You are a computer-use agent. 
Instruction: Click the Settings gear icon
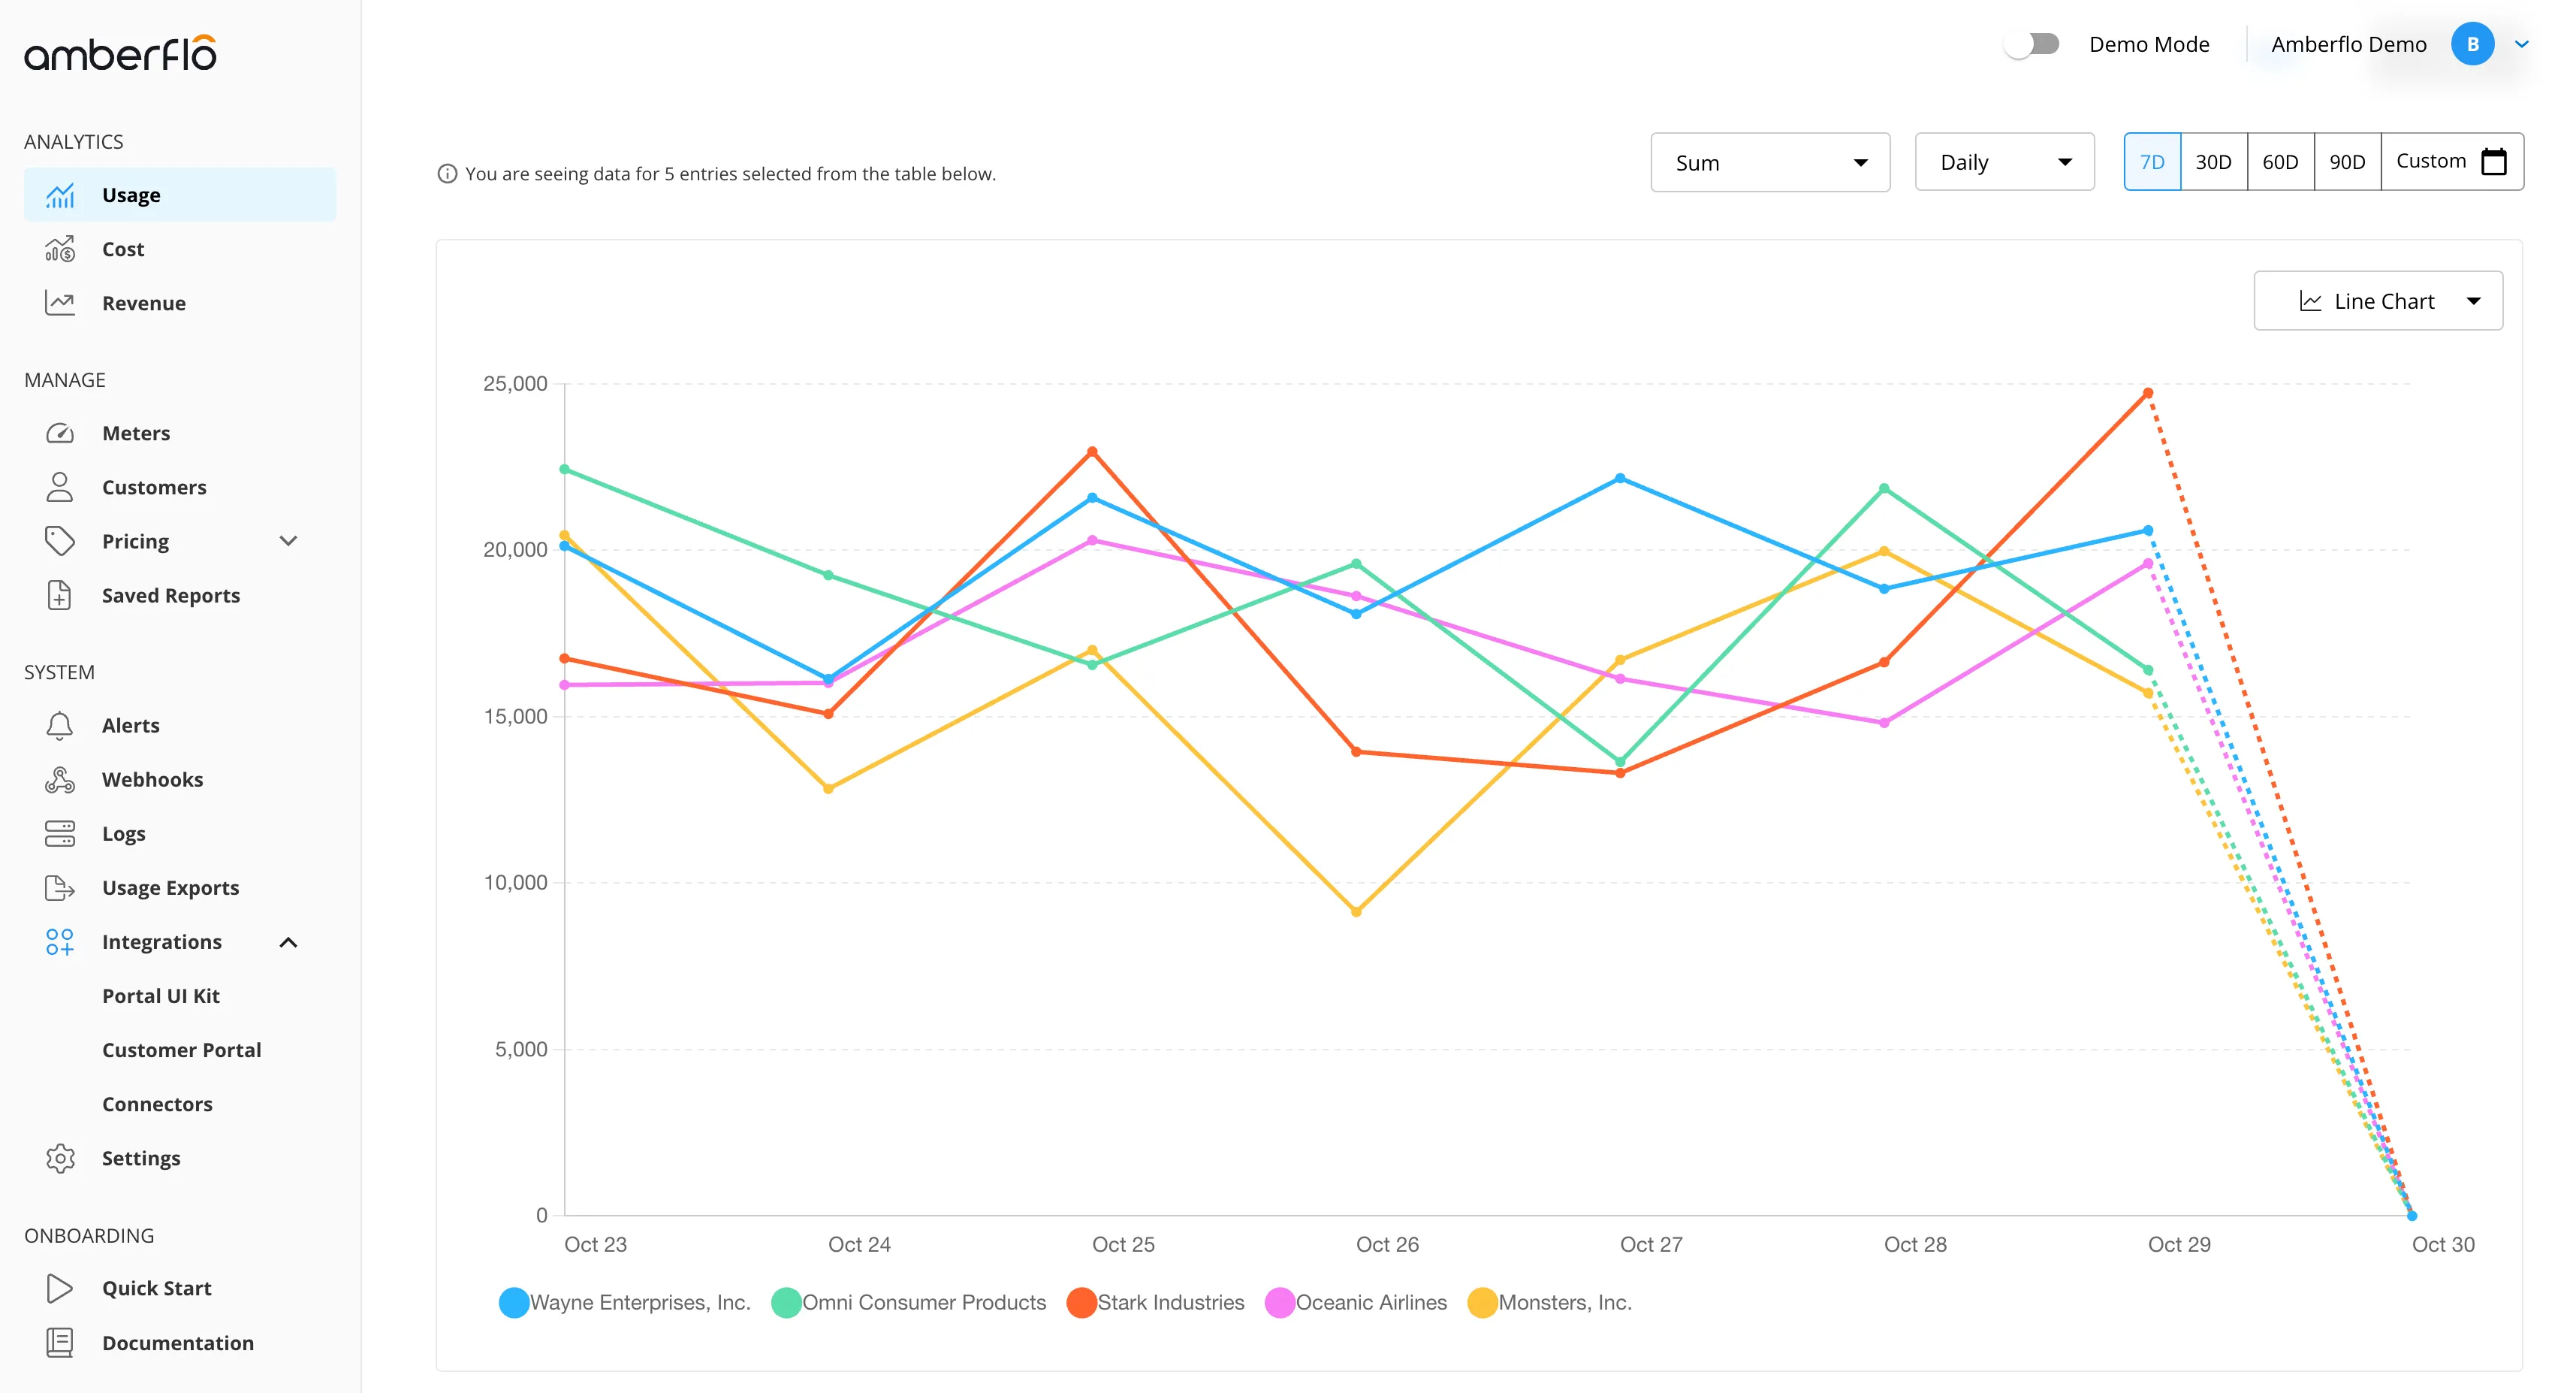[60, 1158]
